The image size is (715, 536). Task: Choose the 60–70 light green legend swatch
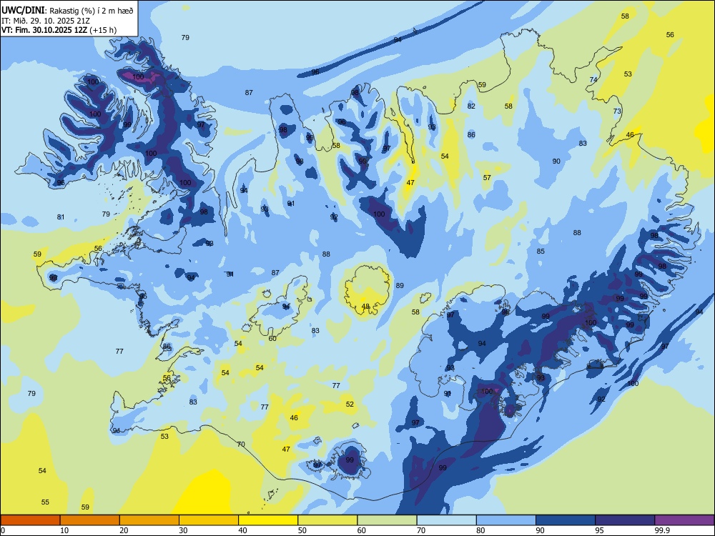387,520
